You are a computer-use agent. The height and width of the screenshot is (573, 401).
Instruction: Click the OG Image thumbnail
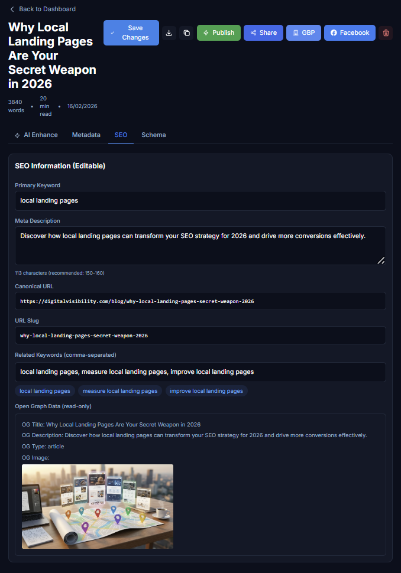(98, 506)
